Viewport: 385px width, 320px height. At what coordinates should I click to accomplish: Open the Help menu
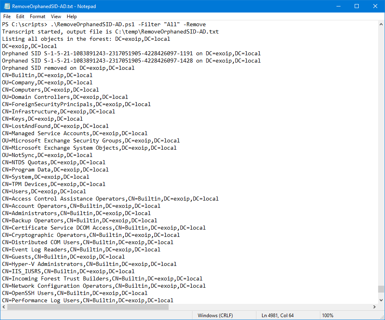click(72, 17)
